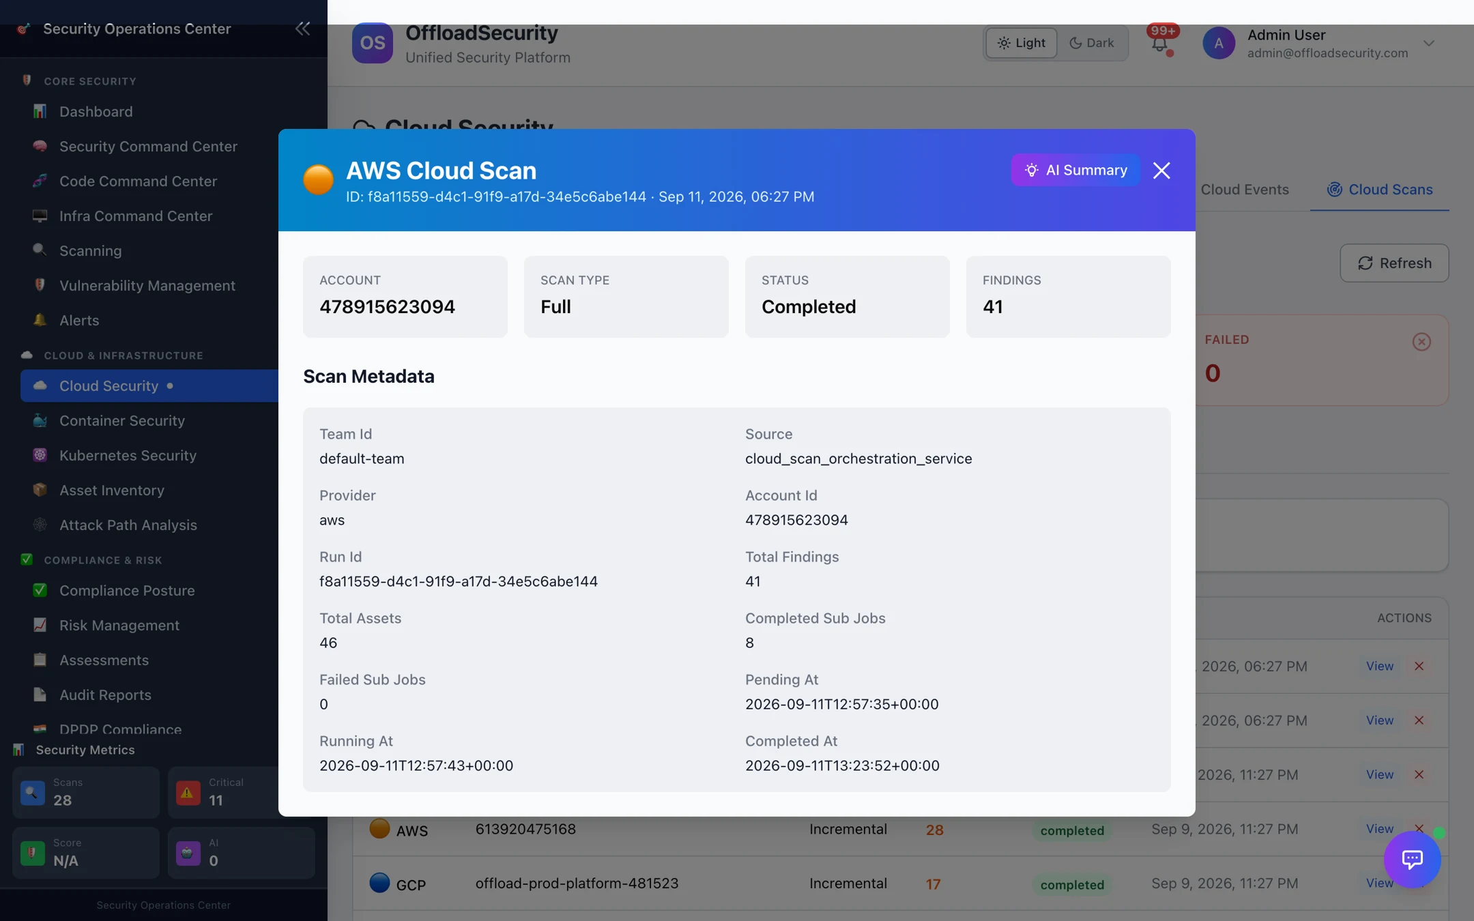Delete the AWS 613920475168 scan row
This screenshot has height=921, width=1474.
(1419, 828)
